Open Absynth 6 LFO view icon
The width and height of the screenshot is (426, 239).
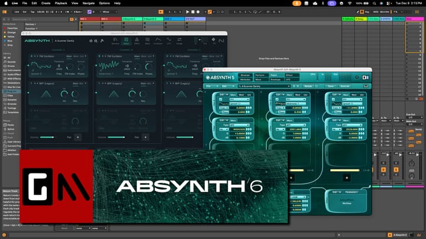[169, 41]
